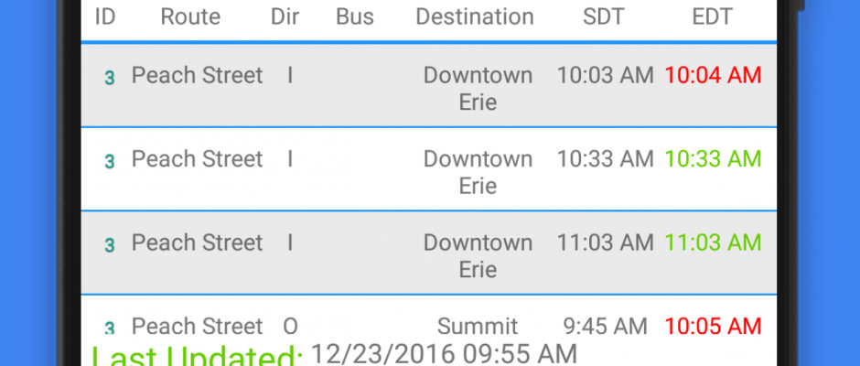Image resolution: width=860 pixels, height=366 pixels.
Task: Click the SDT column header
Action: (605, 16)
